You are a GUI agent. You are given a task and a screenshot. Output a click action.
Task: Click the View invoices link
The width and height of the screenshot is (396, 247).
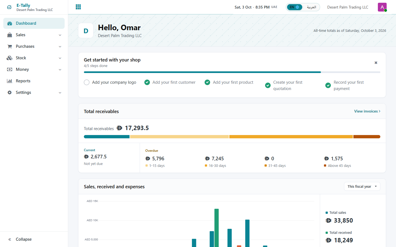[x=367, y=111]
